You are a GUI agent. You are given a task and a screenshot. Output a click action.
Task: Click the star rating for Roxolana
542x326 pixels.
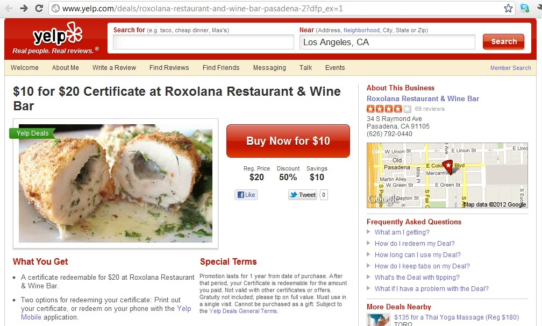point(389,109)
